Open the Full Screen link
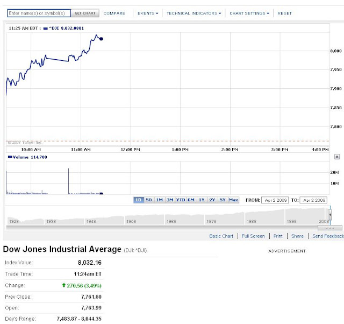The height and width of the screenshot is (324, 344). click(x=253, y=236)
